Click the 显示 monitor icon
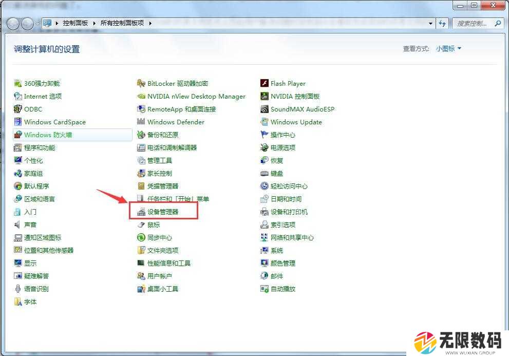This screenshot has height=356, width=509. 18,263
